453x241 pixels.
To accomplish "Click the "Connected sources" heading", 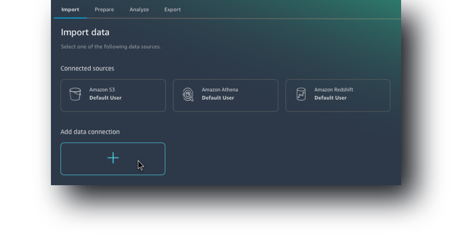I will point(87,69).
